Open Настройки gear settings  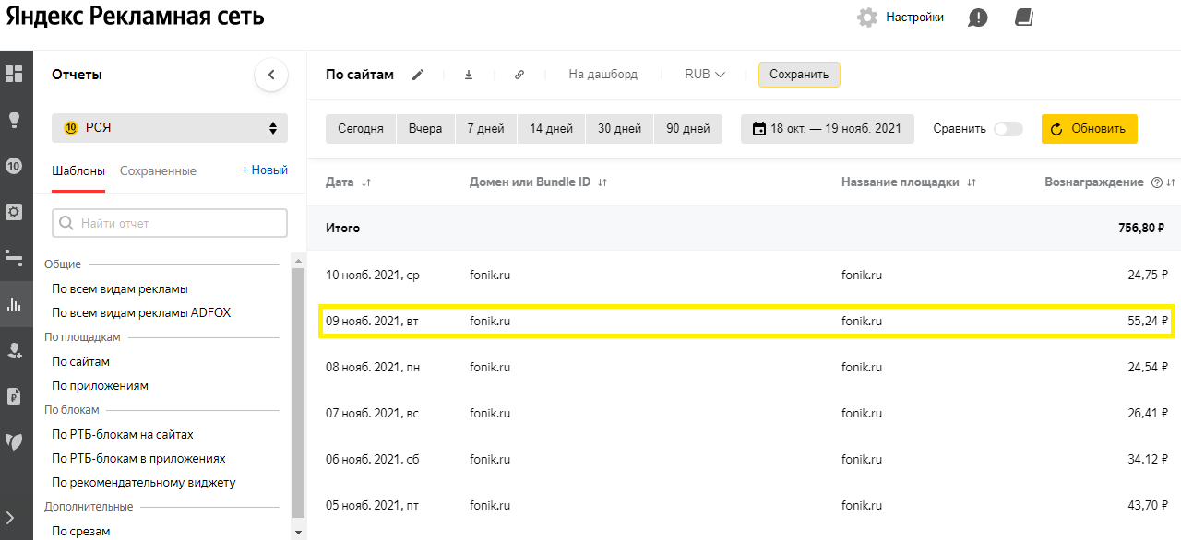point(901,18)
